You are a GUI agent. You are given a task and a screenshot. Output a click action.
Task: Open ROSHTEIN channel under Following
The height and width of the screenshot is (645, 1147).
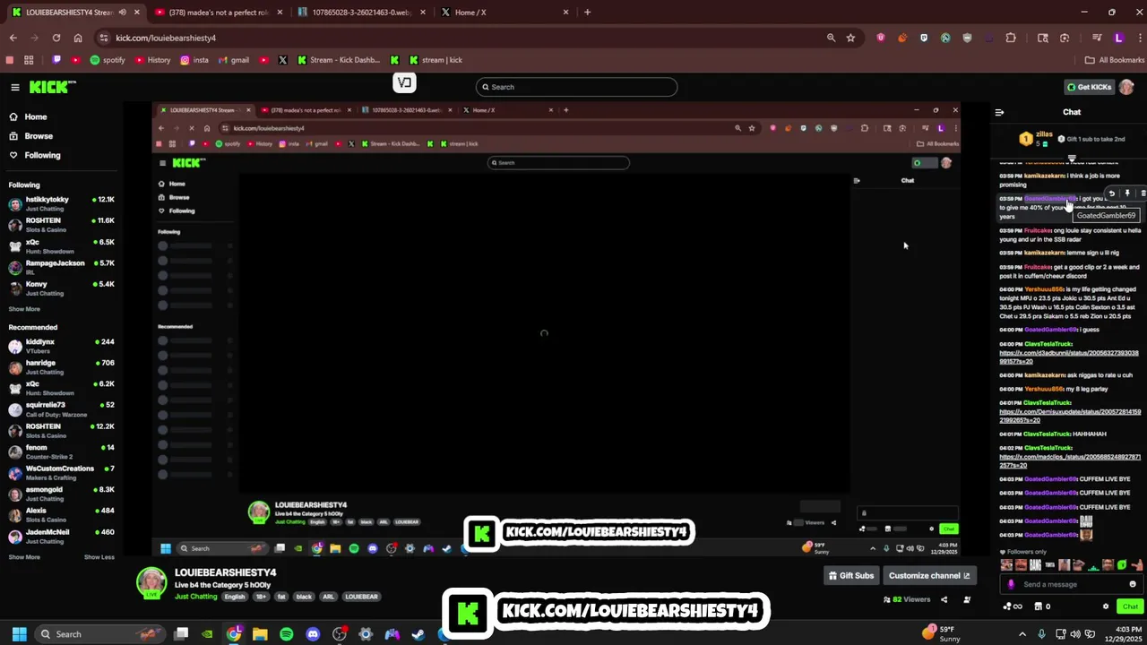(61, 225)
